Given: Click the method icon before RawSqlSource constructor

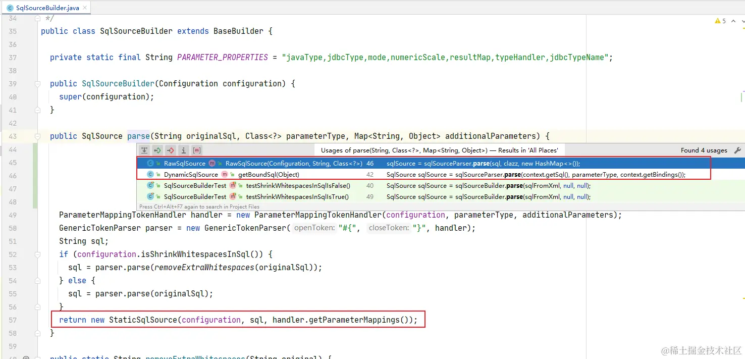Looking at the screenshot, I should (x=212, y=164).
